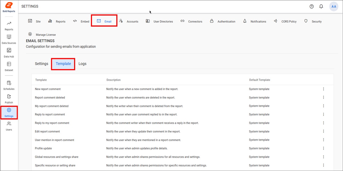Open the AA user avatar menu

click(334, 7)
